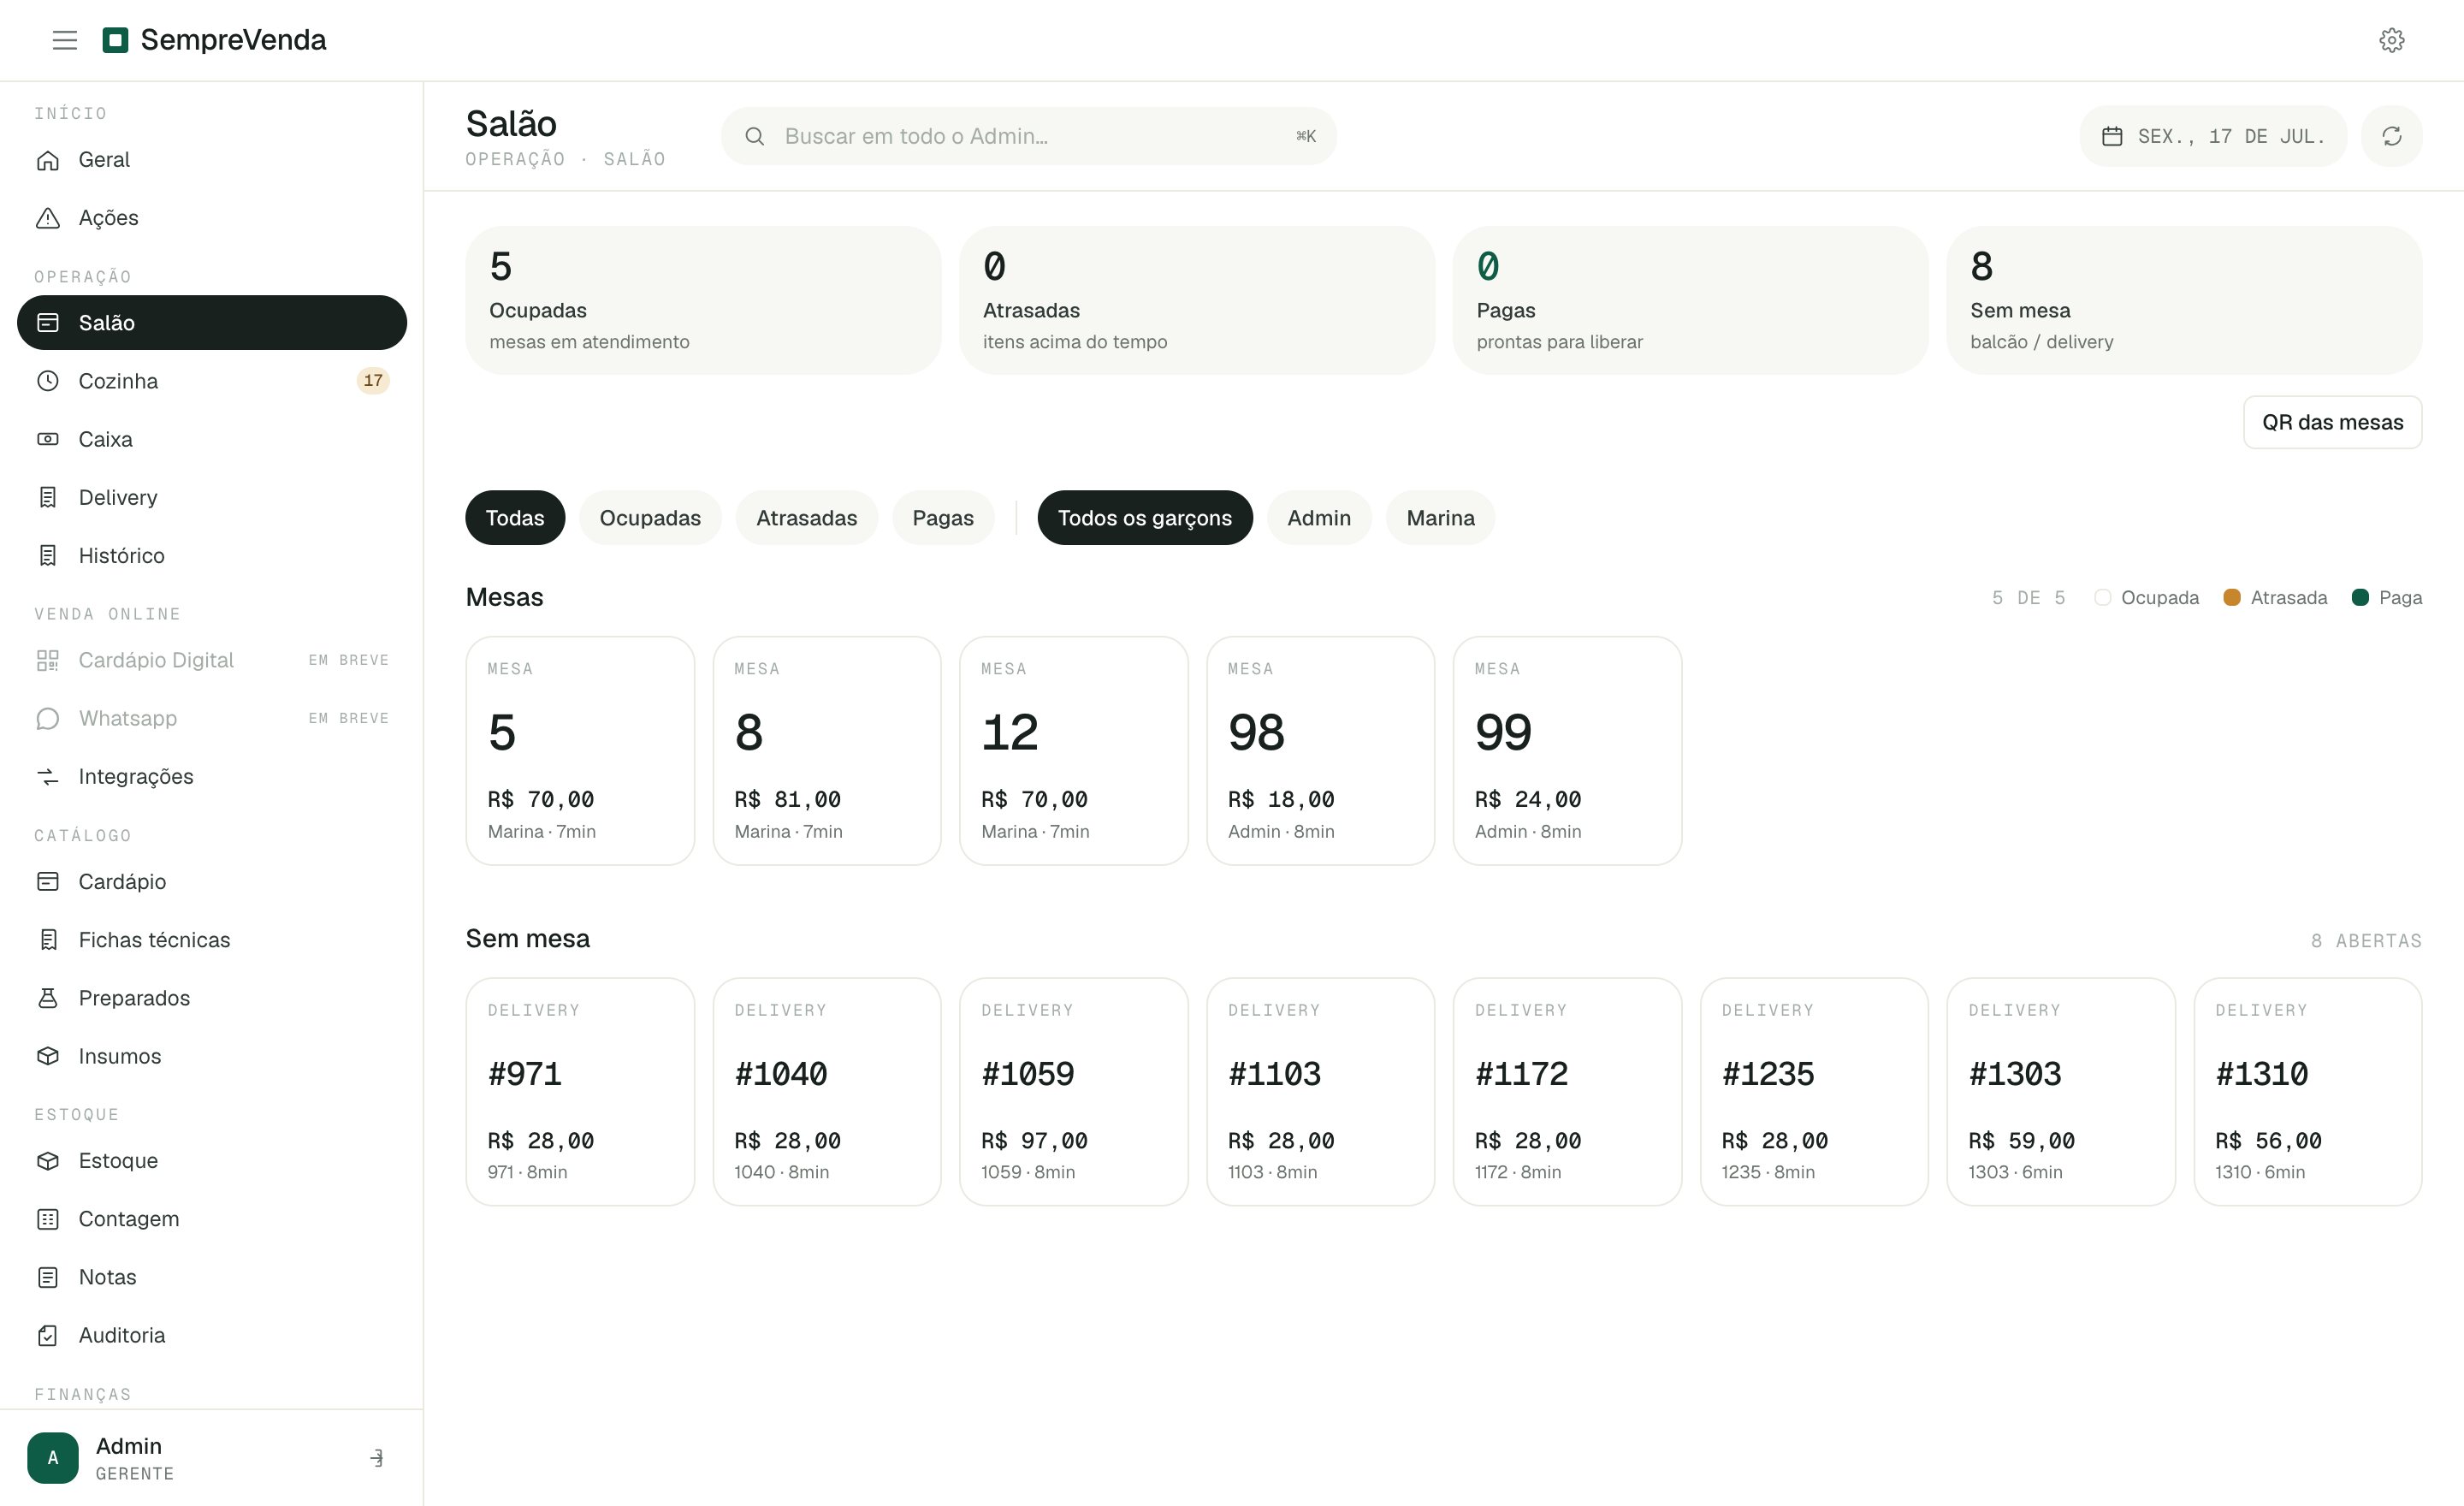Open Mesa 99 card
2464x1506 pixels.
(1567, 751)
